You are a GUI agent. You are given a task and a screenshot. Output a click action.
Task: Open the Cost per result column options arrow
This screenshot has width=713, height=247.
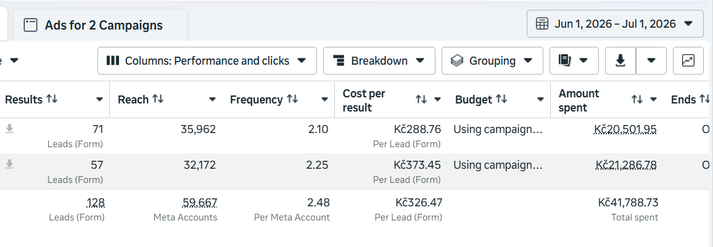pos(437,99)
